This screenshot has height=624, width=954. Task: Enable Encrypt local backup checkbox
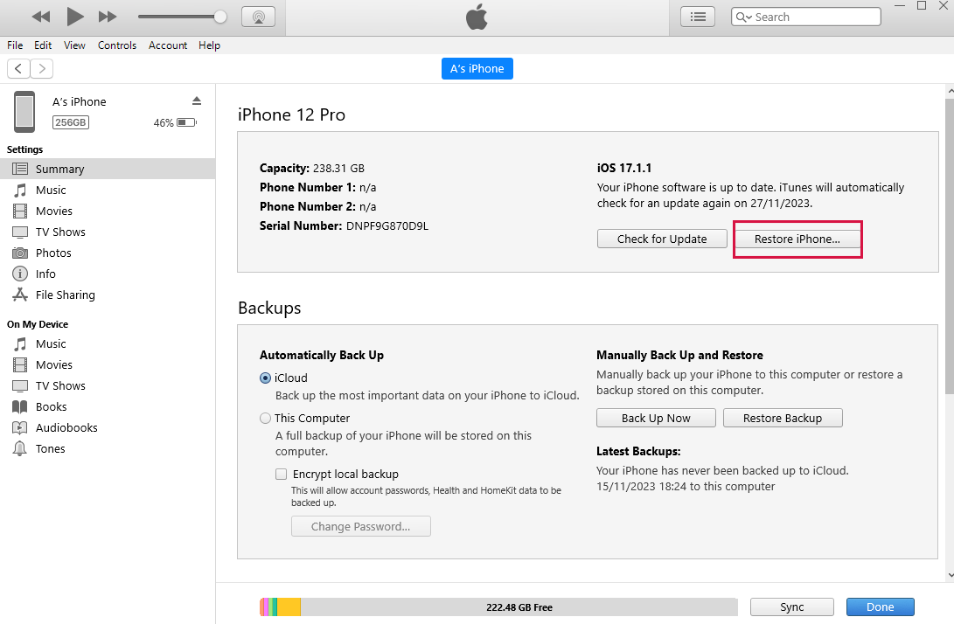[x=281, y=475]
